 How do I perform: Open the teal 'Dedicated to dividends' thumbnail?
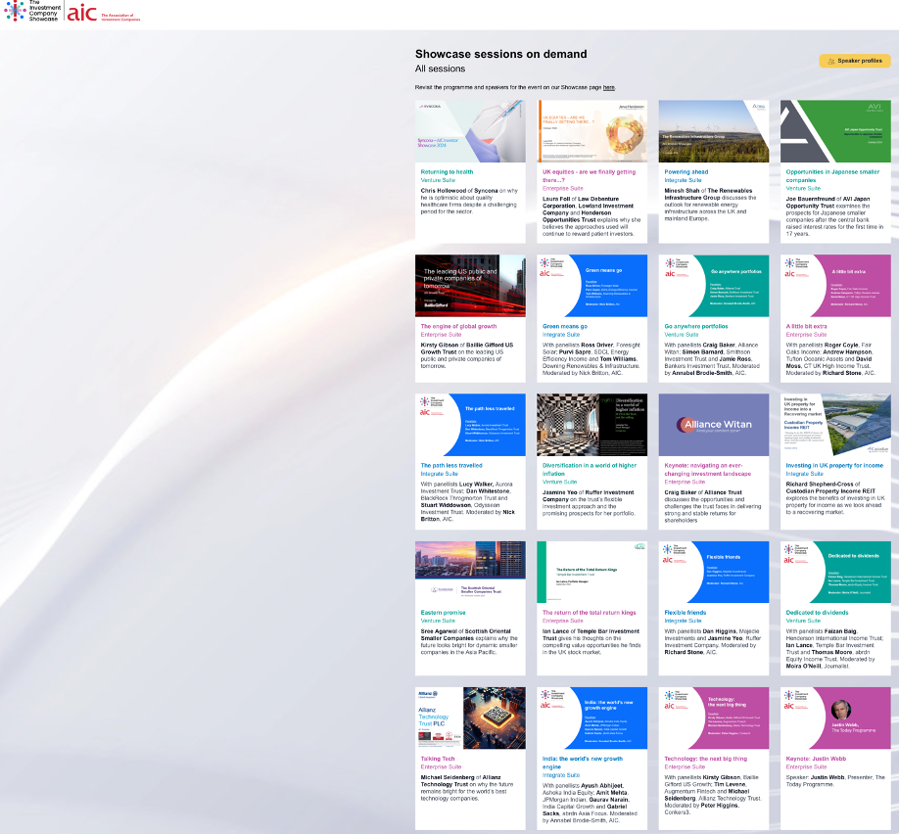(x=835, y=572)
